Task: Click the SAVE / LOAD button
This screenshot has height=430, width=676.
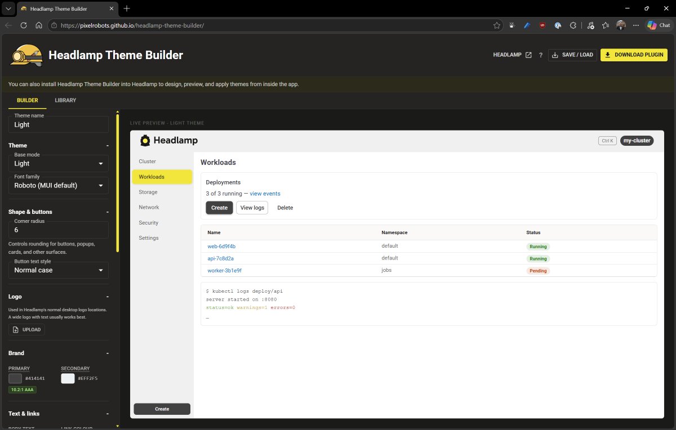Action: pos(572,55)
